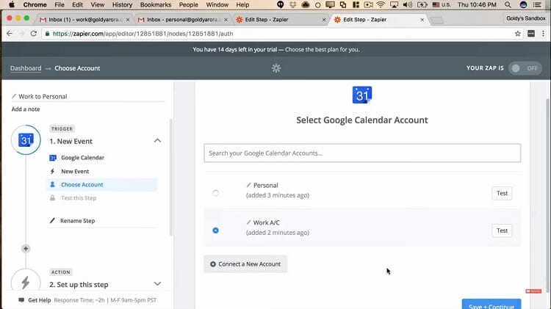Test the Personal account
Image resolution: width=551 pixels, height=309 pixels.
[502, 193]
